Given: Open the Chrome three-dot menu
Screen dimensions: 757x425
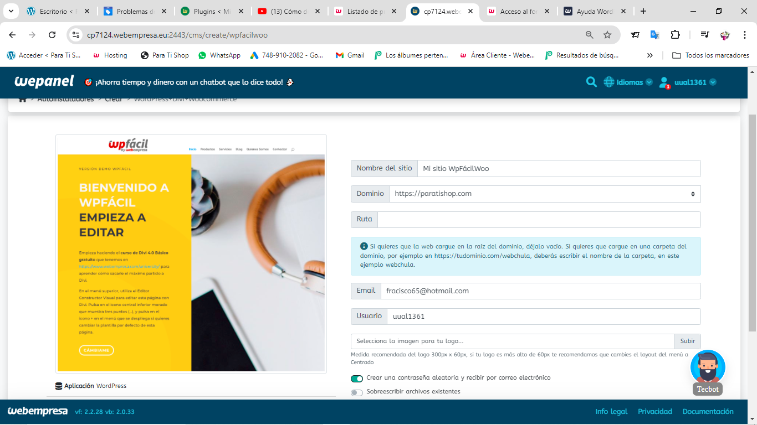Looking at the screenshot, I should (x=744, y=35).
